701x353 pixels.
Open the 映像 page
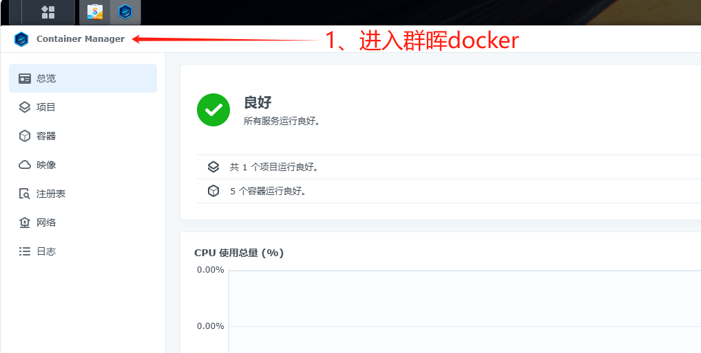click(83, 165)
